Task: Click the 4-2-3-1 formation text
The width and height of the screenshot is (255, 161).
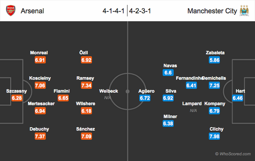Action: click(x=140, y=11)
